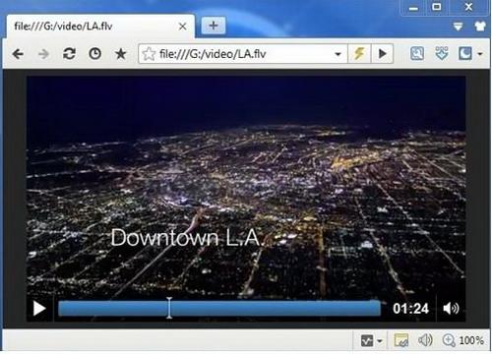This screenshot has width=492, height=354.
Task: Open history with the clock icon
Action: tap(95, 53)
